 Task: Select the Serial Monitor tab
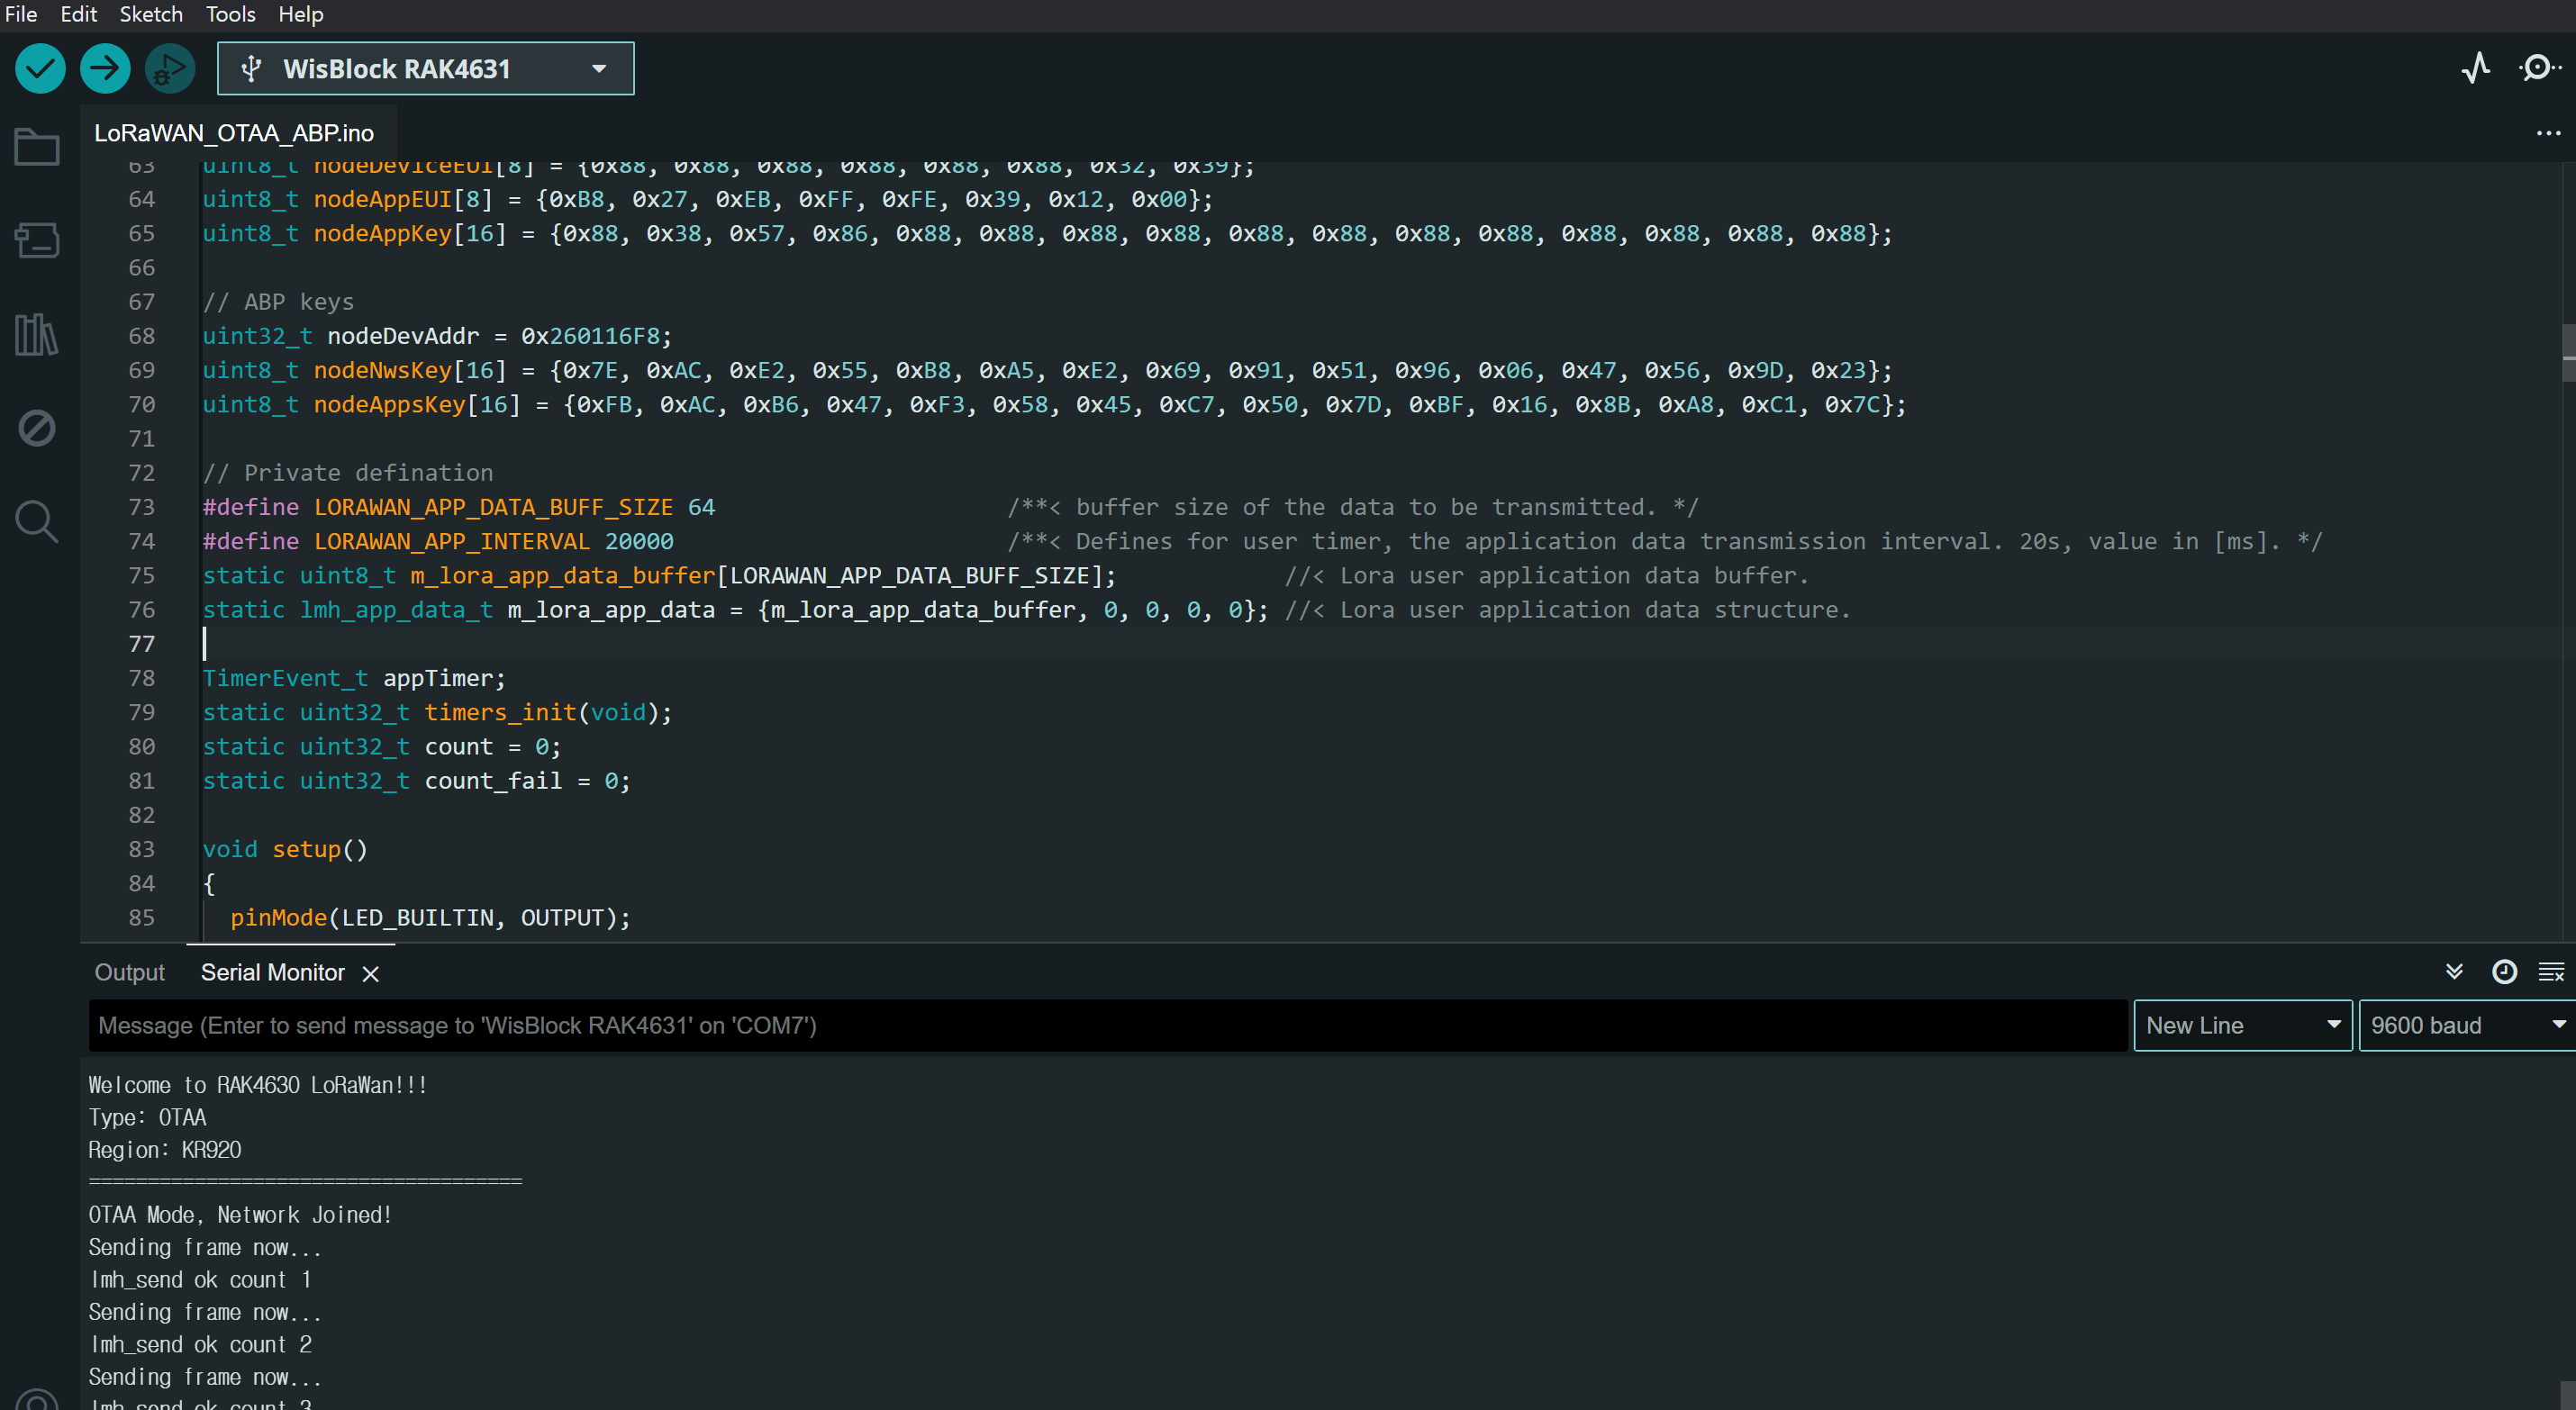(x=272, y=972)
